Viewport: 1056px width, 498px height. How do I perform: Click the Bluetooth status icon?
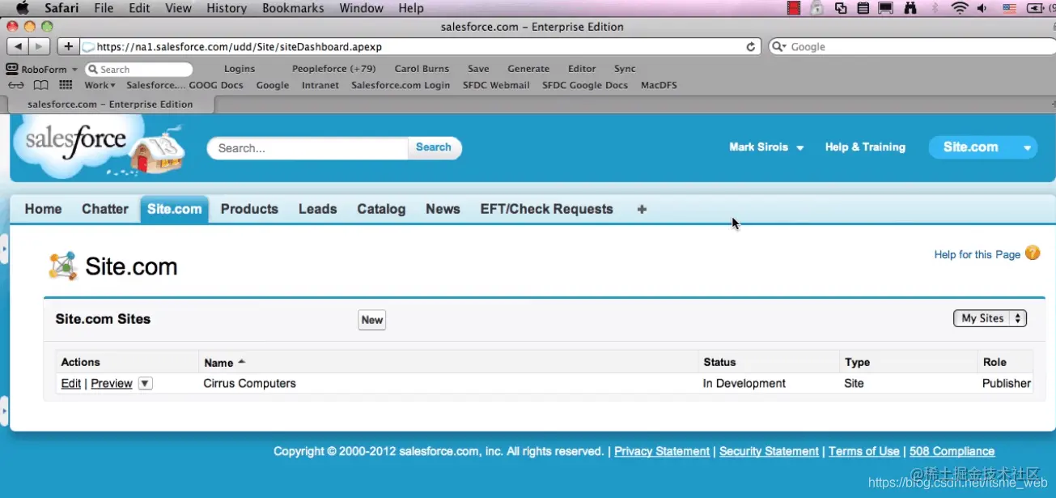click(x=935, y=8)
